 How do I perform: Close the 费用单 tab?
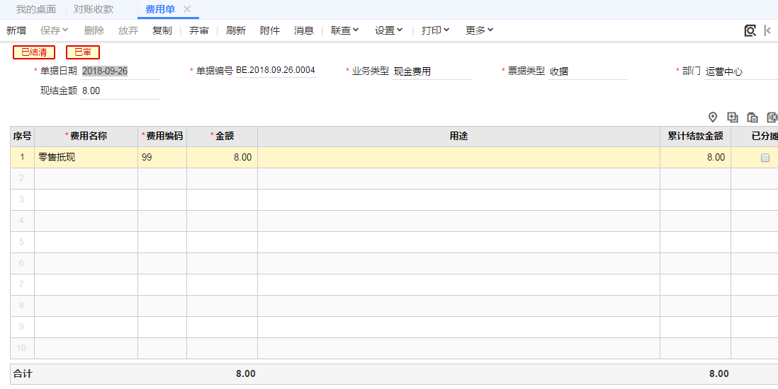point(187,9)
